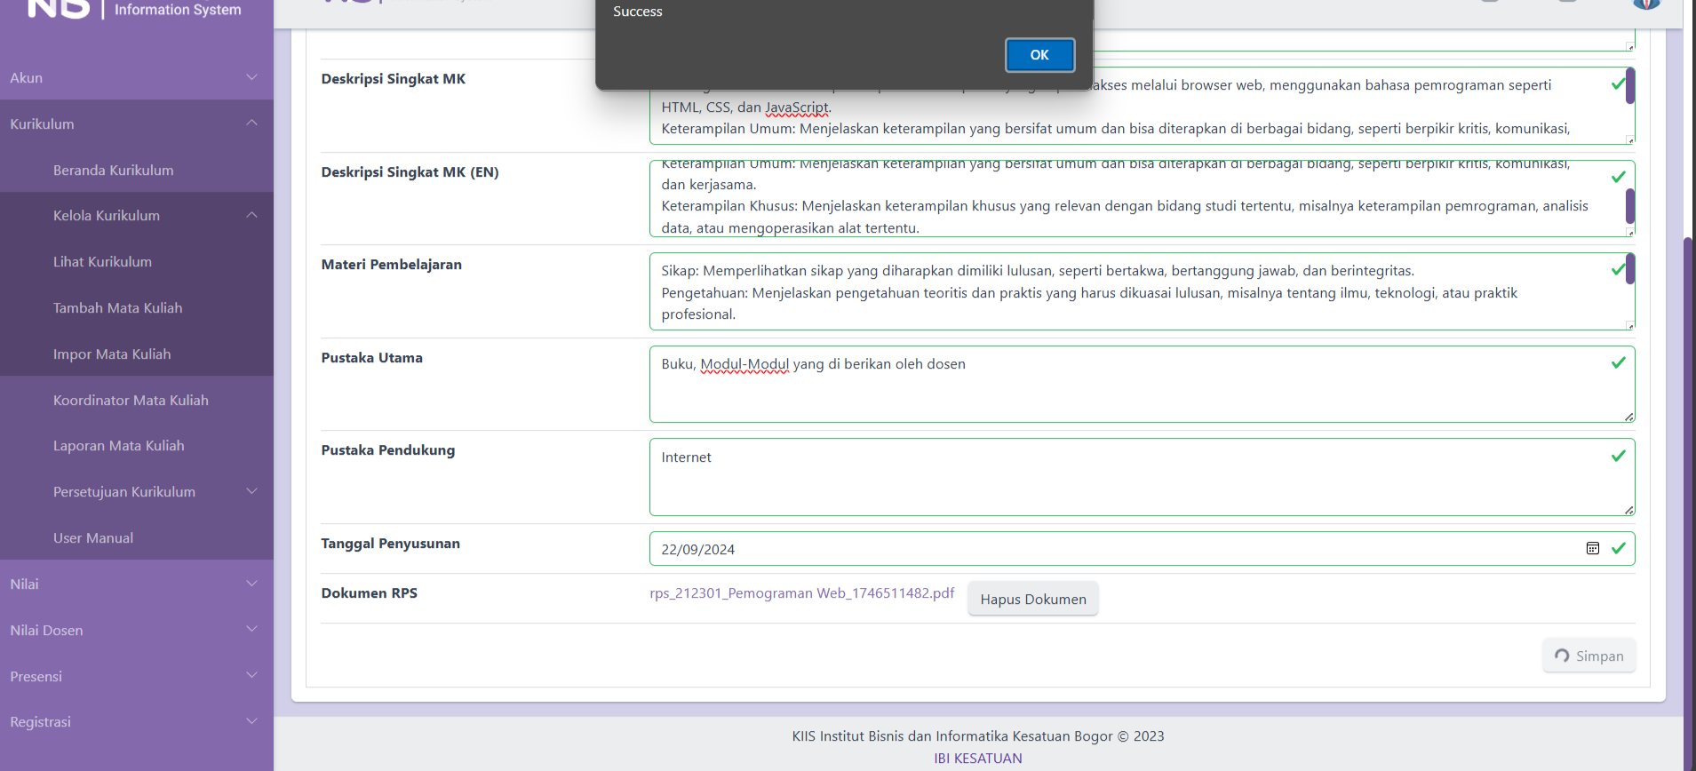Select Tambah Mata Kuliah in sidebar

pyautogui.click(x=117, y=308)
